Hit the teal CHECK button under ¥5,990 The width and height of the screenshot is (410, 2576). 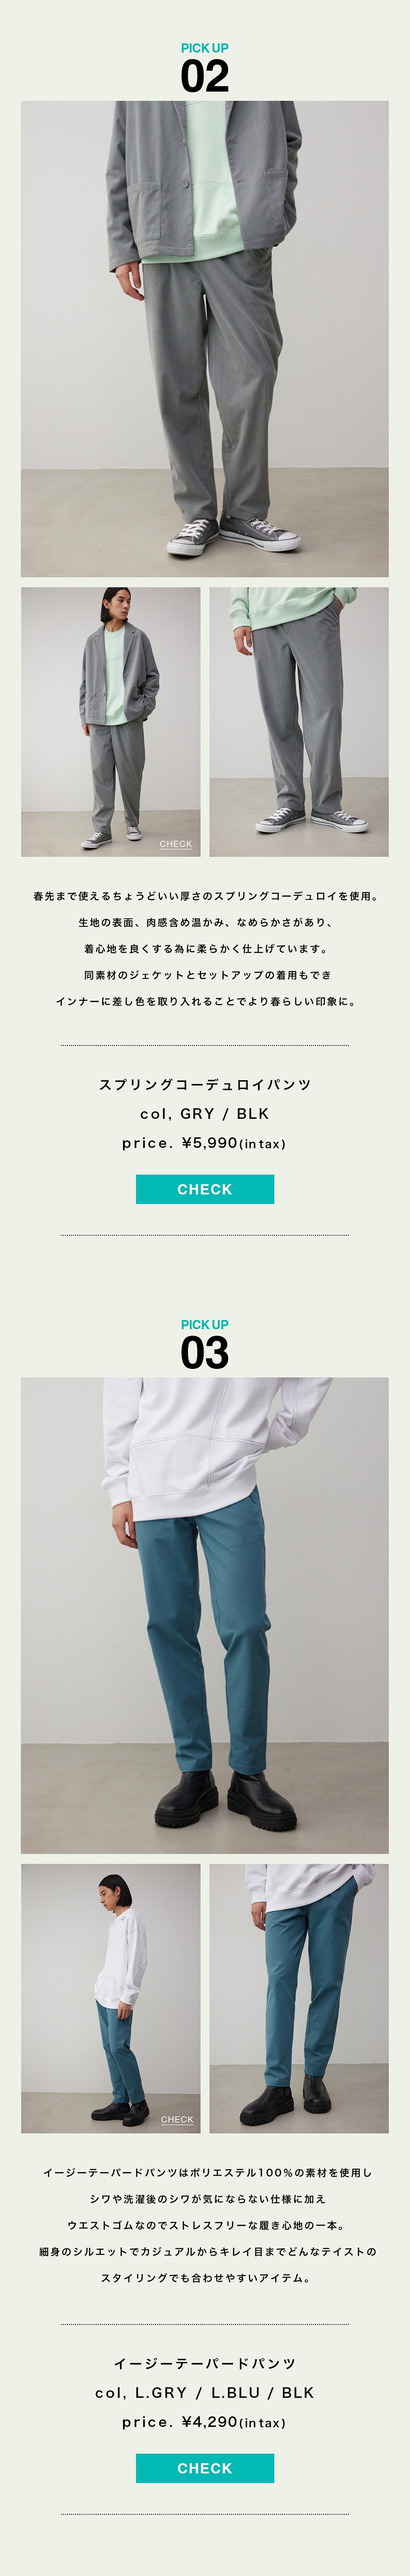pos(205,1189)
